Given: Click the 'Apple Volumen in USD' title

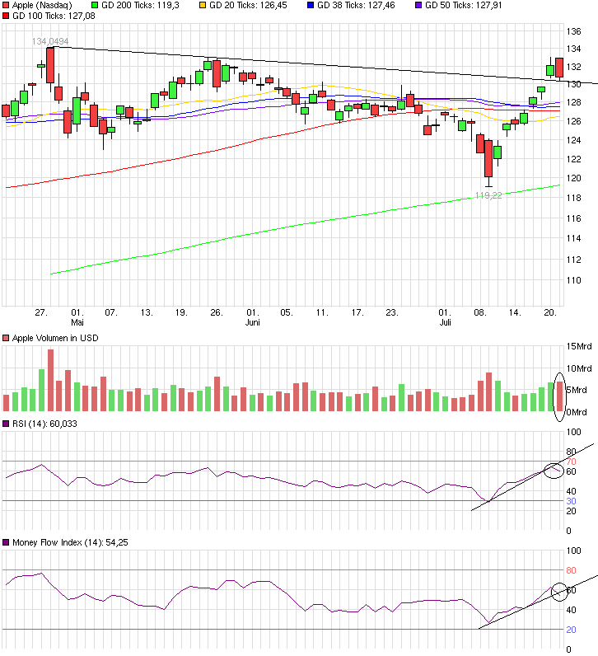Looking at the screenshot, I should (x=55, y=338).
